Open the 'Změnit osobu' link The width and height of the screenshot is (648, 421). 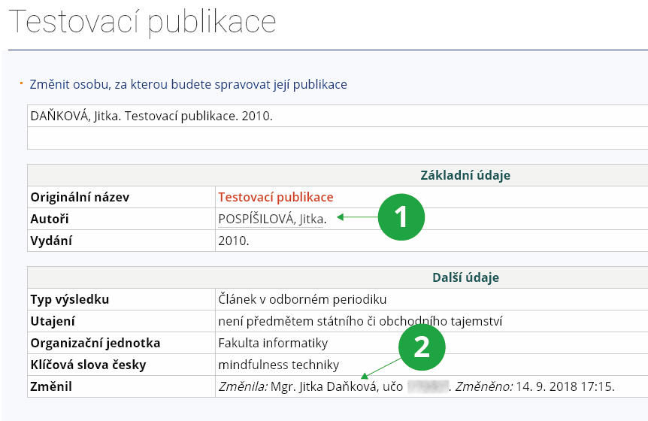tap(188, 84)
